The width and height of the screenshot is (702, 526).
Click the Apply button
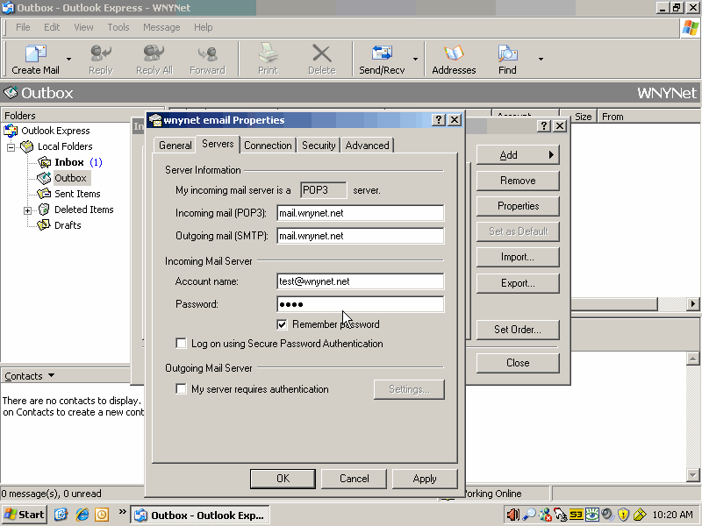click(x=425, y=479)
